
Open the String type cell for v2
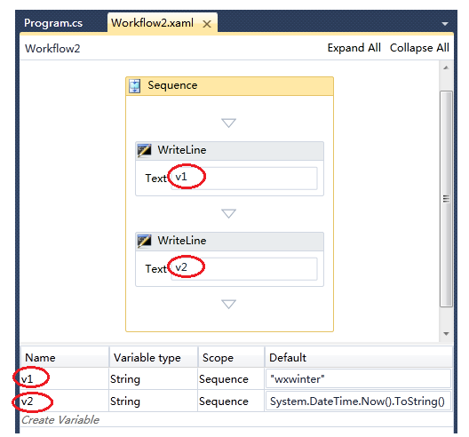[153, 401]
